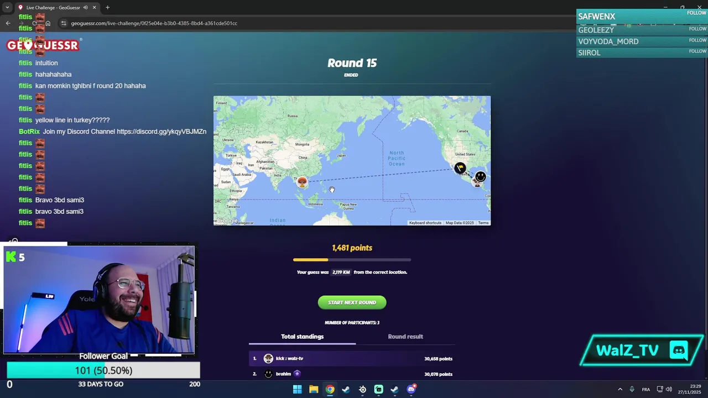This screenshot has height=398, width=708.
Task: Open a new browser tab
Action: (x=107, y=7)
